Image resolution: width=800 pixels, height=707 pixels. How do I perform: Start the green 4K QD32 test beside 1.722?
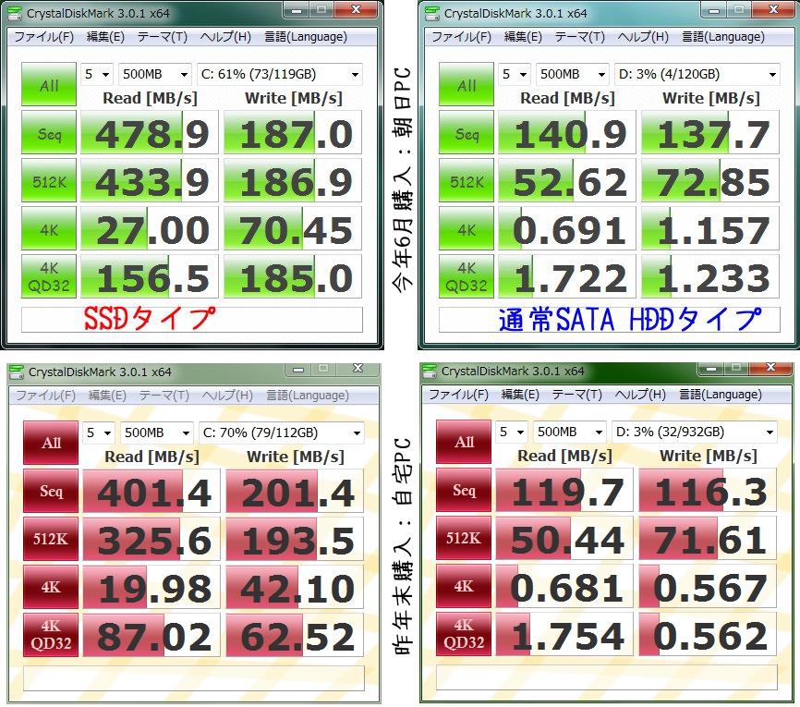coord(467,277)
